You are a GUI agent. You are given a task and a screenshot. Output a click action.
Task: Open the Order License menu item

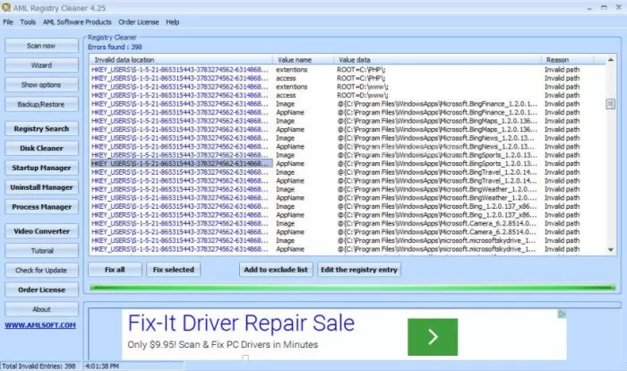point(138,22)
